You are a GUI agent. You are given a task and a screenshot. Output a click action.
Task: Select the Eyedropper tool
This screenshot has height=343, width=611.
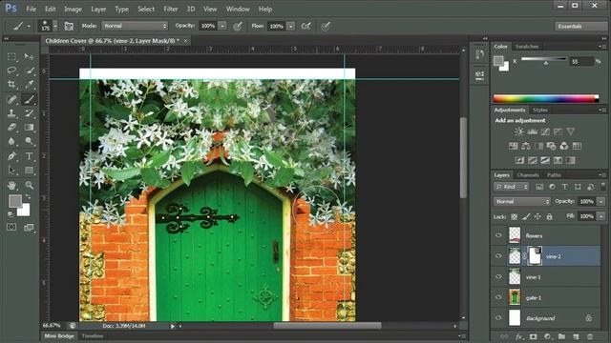(x=29, y=84)
